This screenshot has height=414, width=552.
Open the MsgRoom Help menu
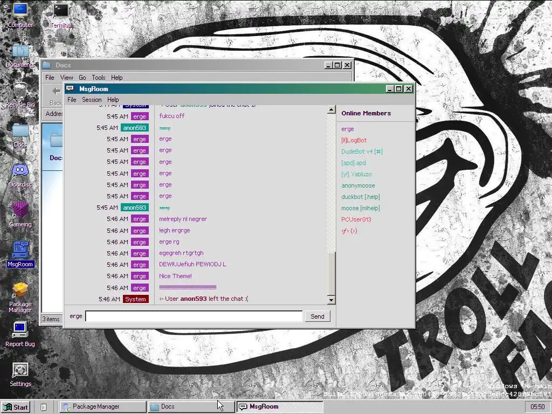[113, 100]
